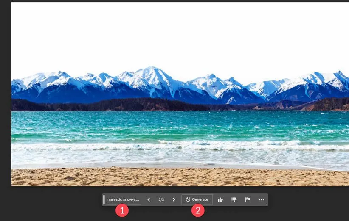
Task: Click the "majestic snow-c..." prompt field
Action: [x=123, y=199]
